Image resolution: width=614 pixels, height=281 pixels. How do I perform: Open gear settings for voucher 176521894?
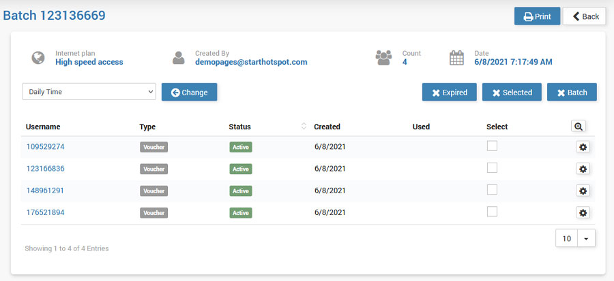click(x=583, y=213)
